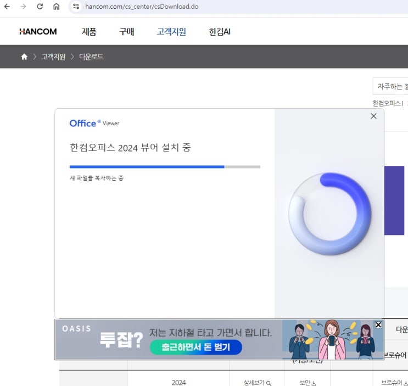Click the breadcrumb home icon

(x=24, y=57)
